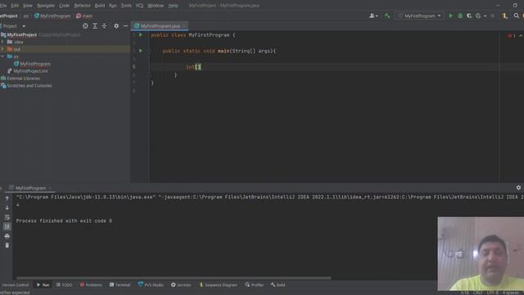The height and width of the screenshot is (295, 524).
Task: Hide the Project tool window
Action: pyautogui.click(x=125, y=25)
